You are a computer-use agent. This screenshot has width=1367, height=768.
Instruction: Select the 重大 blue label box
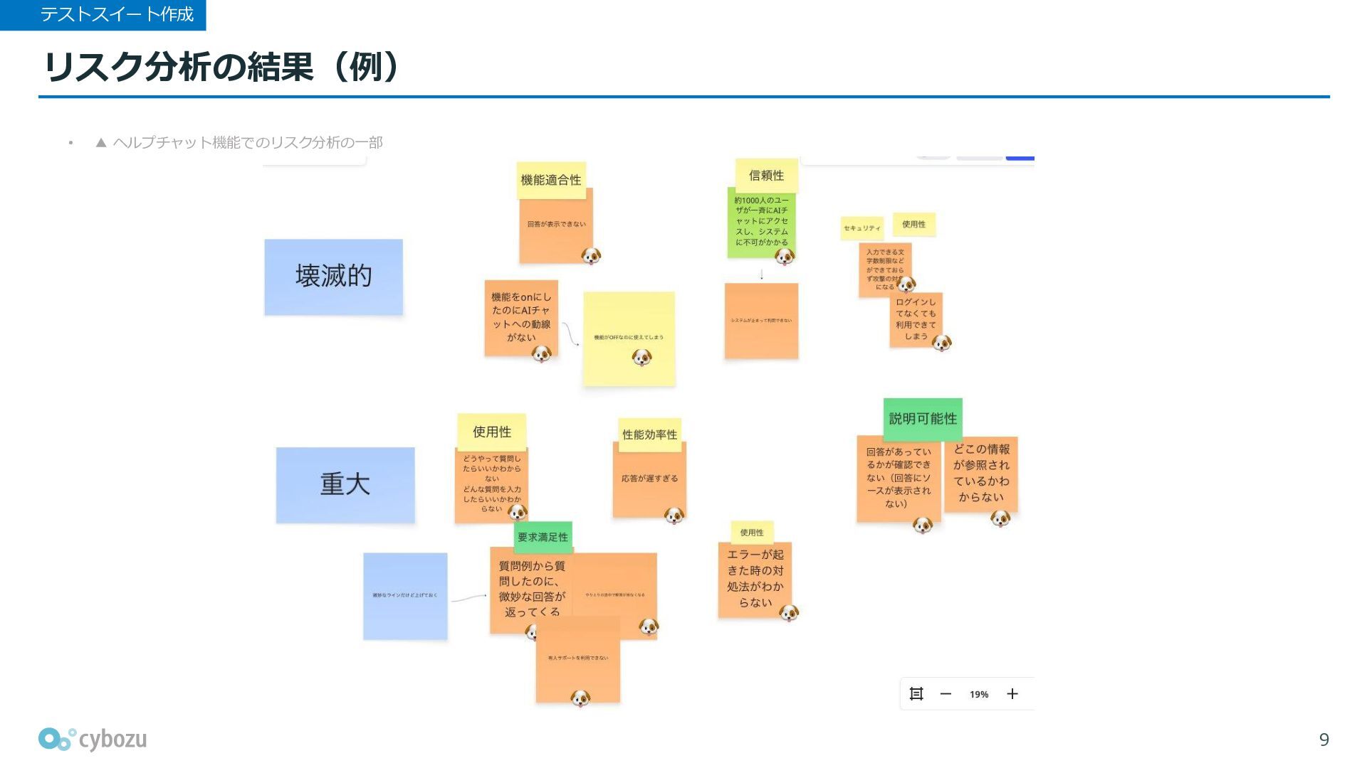[345, 485]
